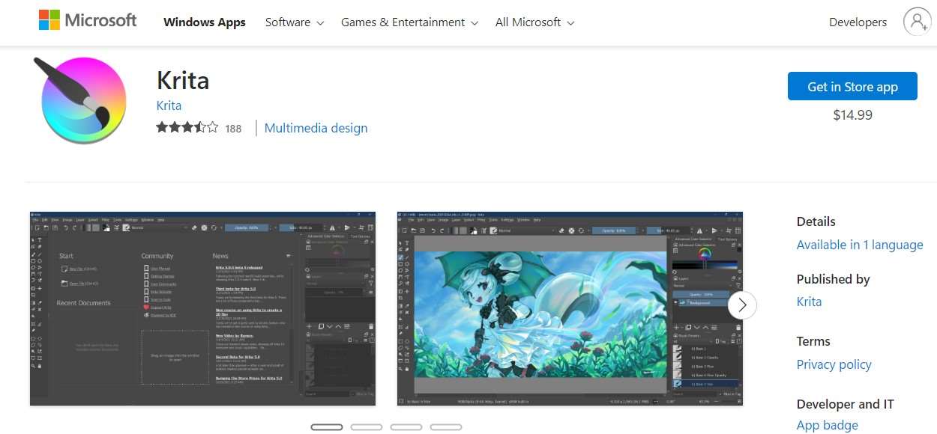Click the Microsoft logo

(88, 20)
